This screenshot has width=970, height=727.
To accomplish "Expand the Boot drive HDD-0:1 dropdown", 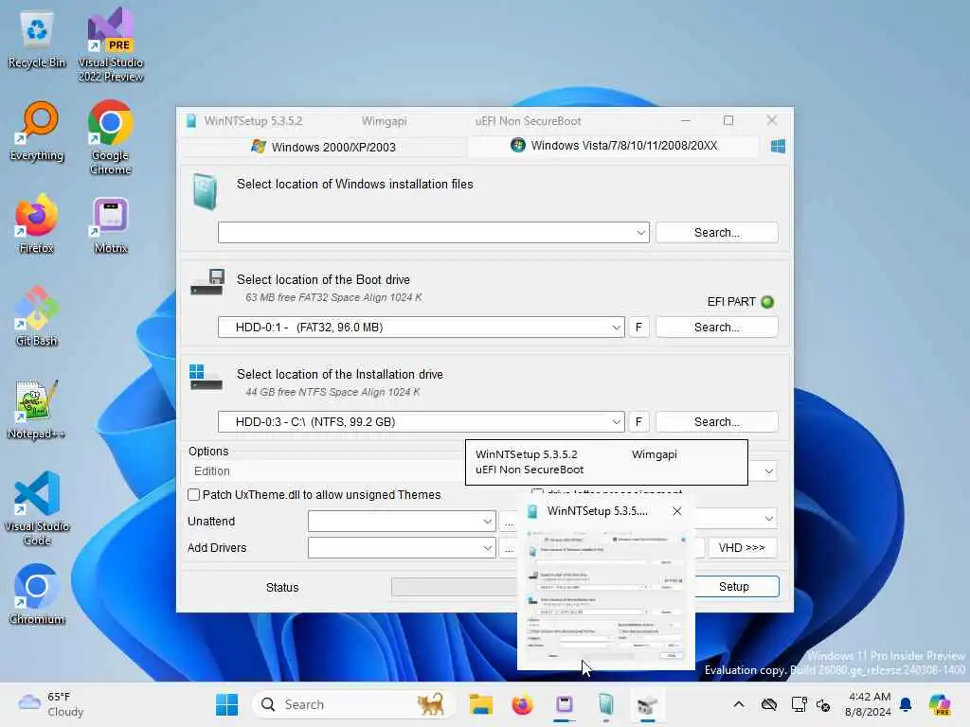I will (x=616, y=327).
